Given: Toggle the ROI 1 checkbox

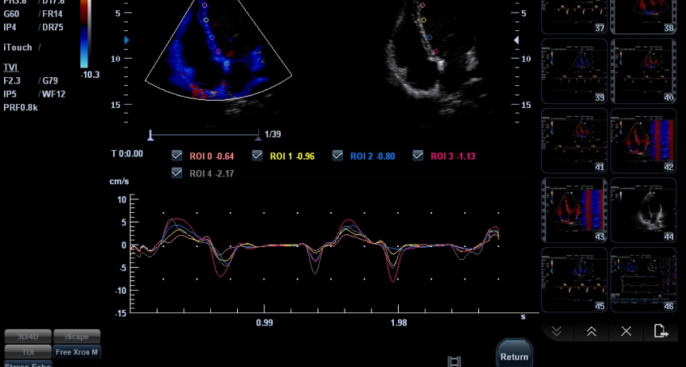Looking at the screenshot, I should tap(257, 156).
